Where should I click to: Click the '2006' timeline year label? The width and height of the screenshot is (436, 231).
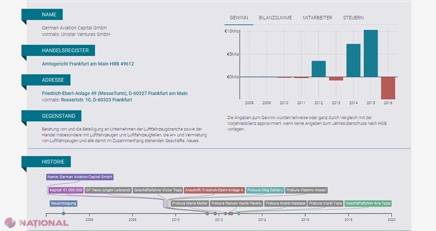click(x=89, y=220)
